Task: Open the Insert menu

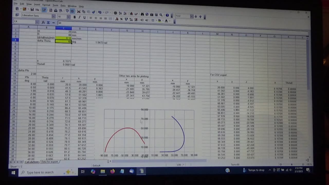Action: pos(37,4)
